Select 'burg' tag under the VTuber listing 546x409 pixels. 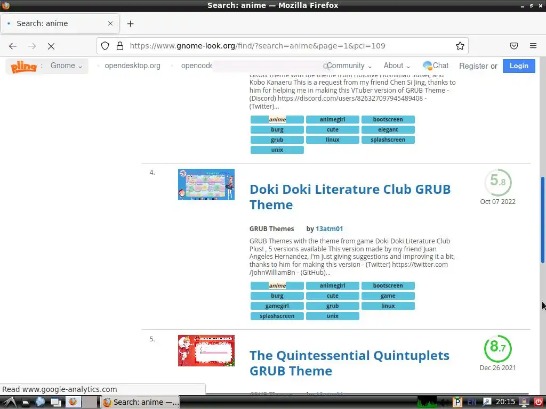click(x=277, y=130)
